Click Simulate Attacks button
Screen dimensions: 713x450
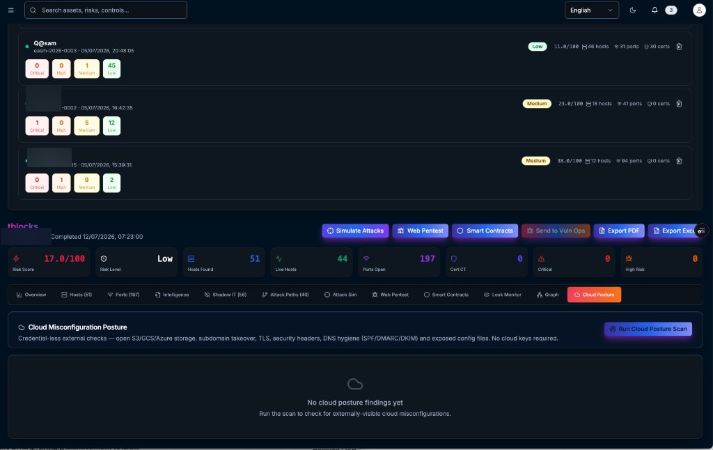(355, 231)
